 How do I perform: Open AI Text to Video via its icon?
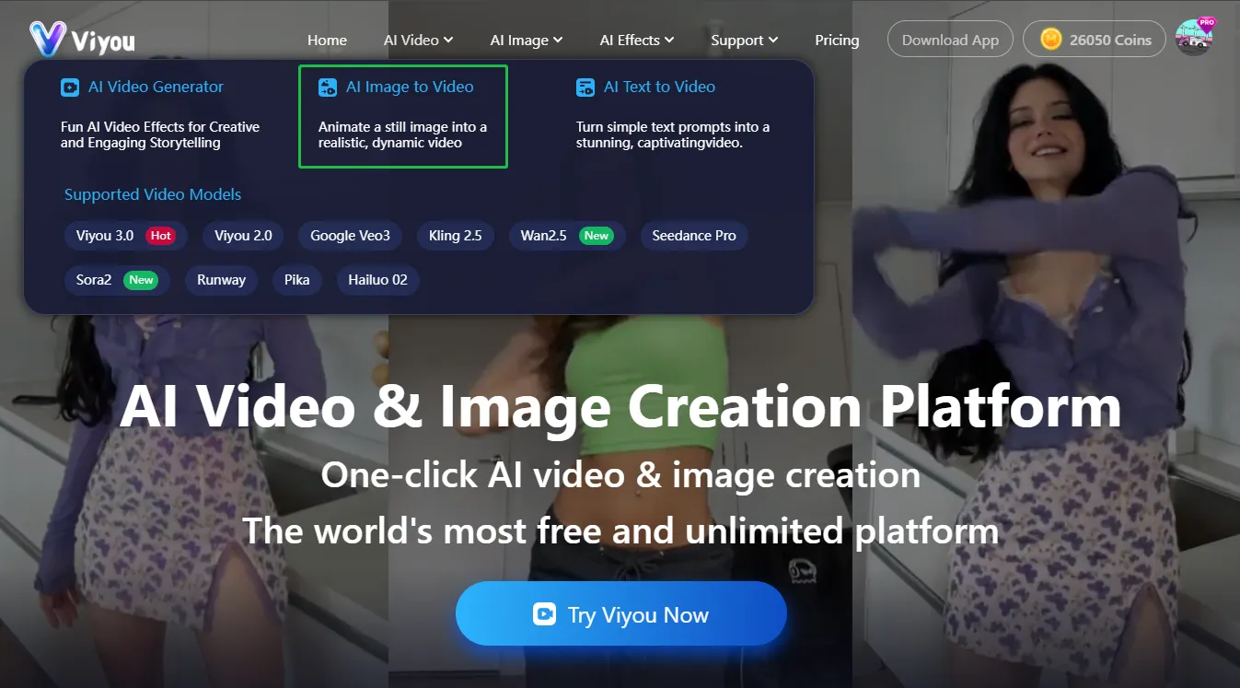pos(585,87)
